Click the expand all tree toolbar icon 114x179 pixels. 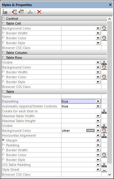coord(14,12)
